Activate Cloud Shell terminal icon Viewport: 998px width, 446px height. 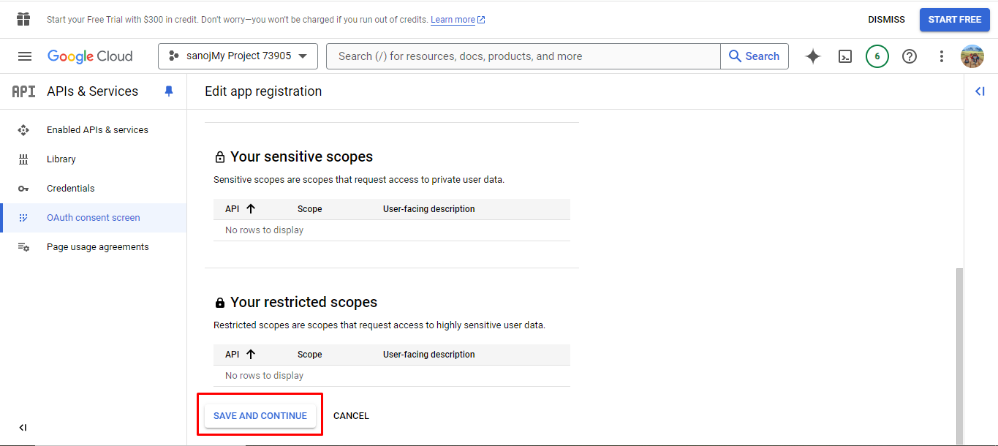(845, 56)
